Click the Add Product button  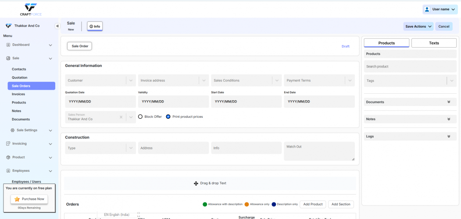pyautogui.click(x=313, y=204)
